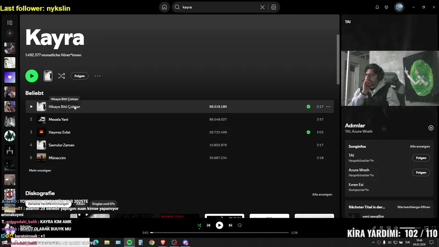Open TUR language selector in tray

click(407, 243)
